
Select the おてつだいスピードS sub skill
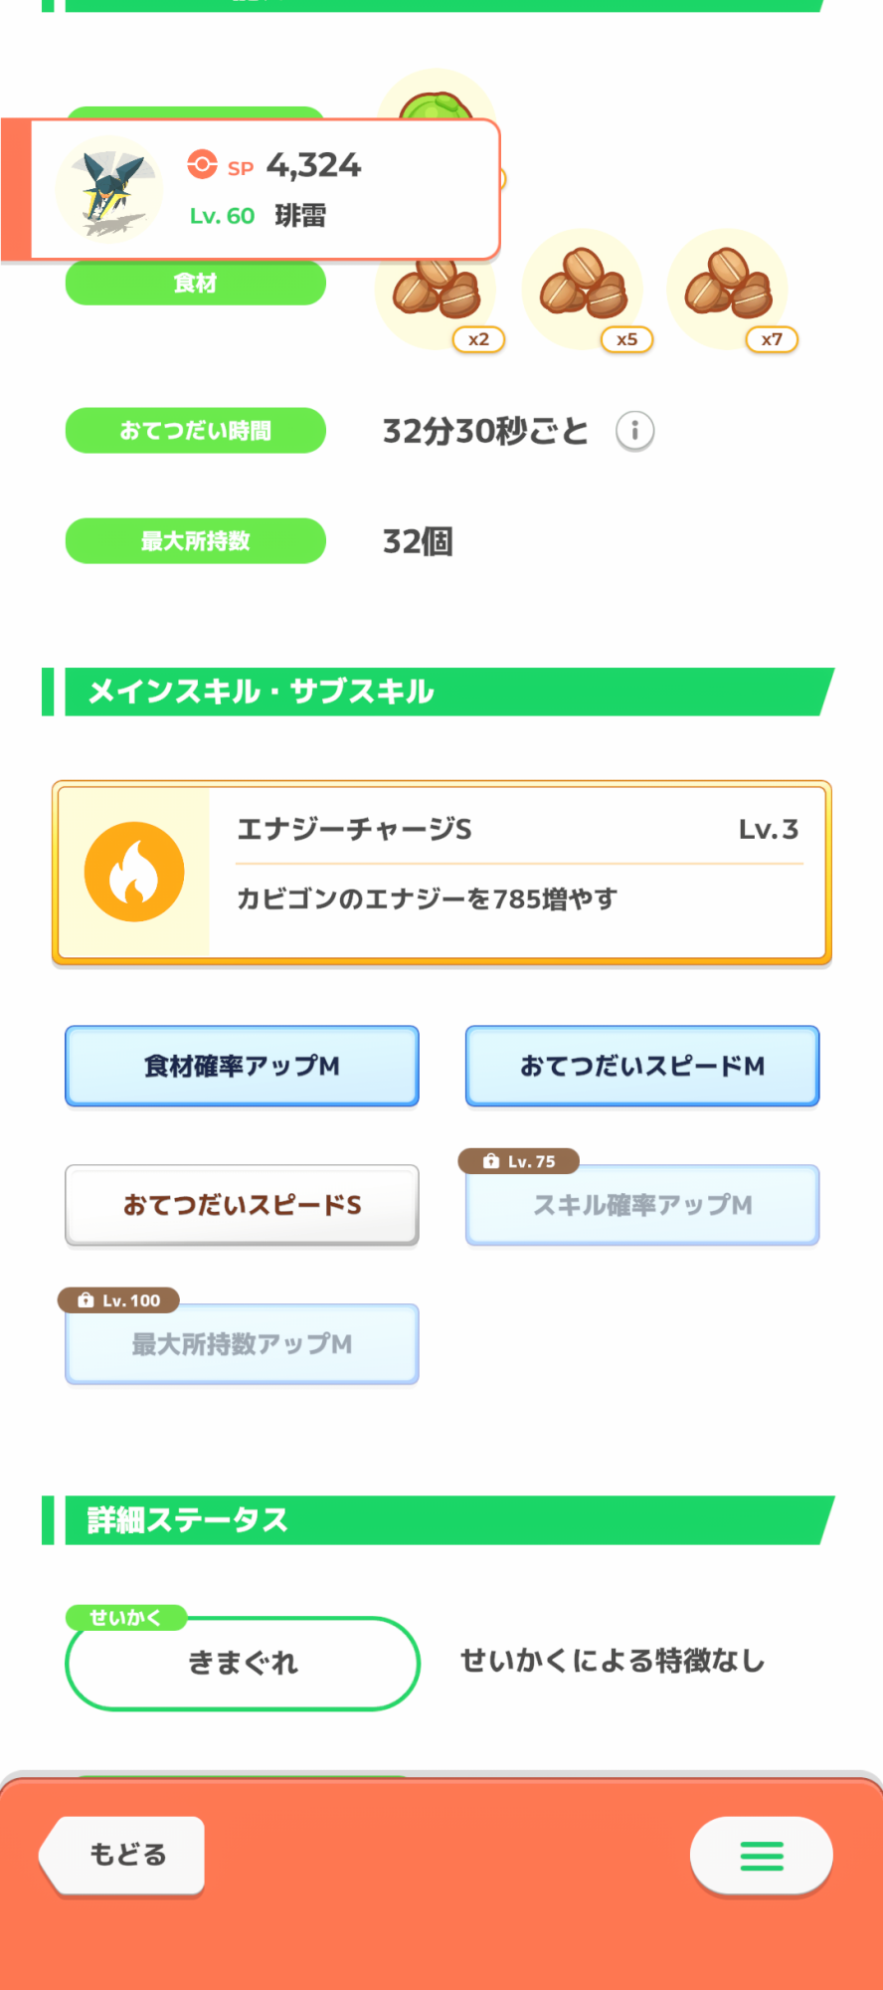[x=242, y=1205]
